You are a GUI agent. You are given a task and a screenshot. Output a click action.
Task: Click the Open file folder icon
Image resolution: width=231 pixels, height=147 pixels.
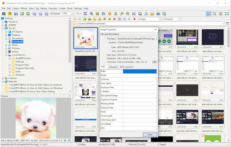click(10, 14)
